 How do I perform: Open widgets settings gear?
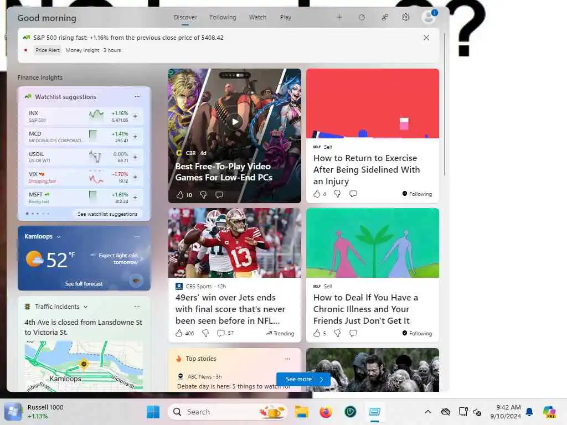pos(406,17)
